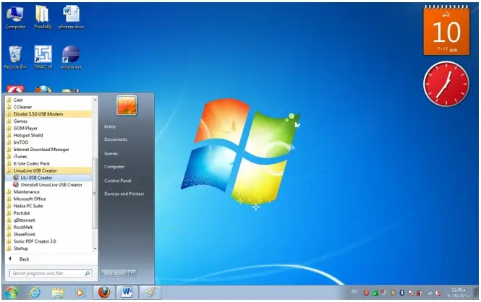Screen dimensions: 481x302
Task: Open Windows Media Player from taskbar
Action: pos(80,293)
